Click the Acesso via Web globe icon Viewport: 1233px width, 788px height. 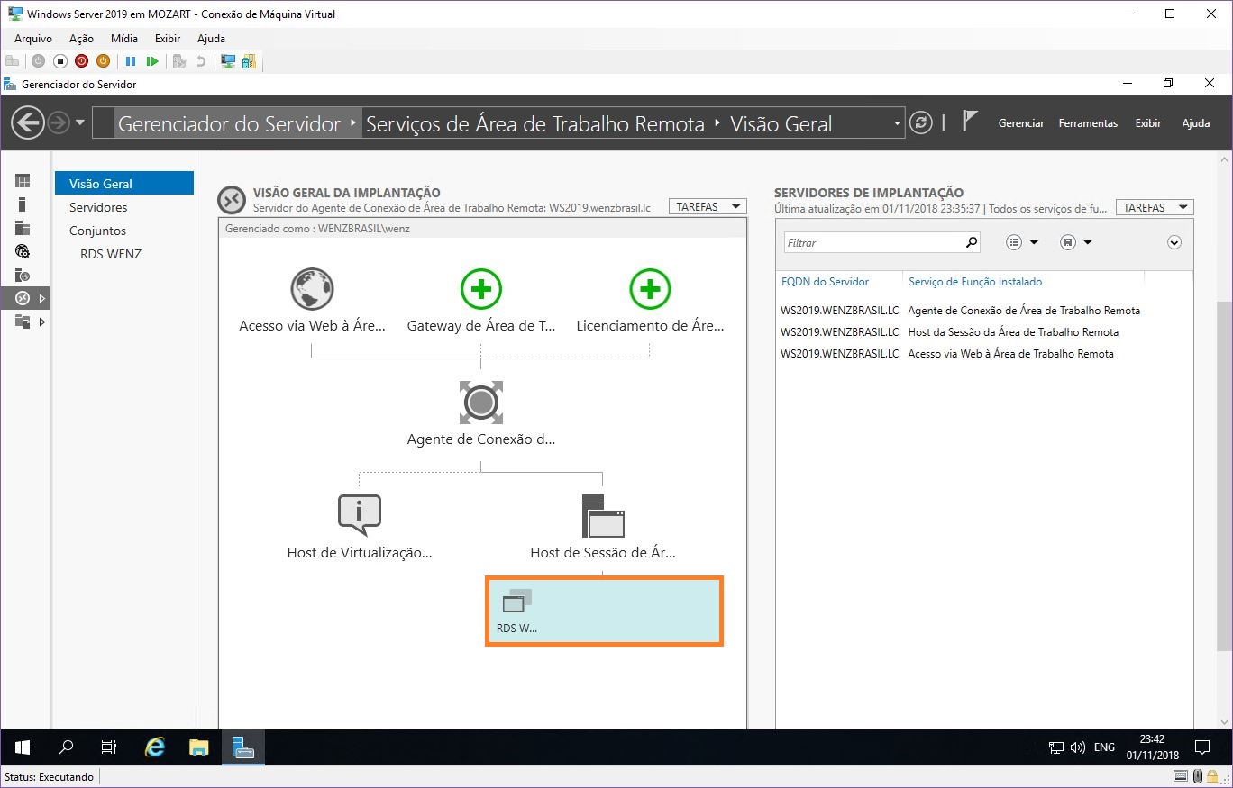(x=312, y=289)
